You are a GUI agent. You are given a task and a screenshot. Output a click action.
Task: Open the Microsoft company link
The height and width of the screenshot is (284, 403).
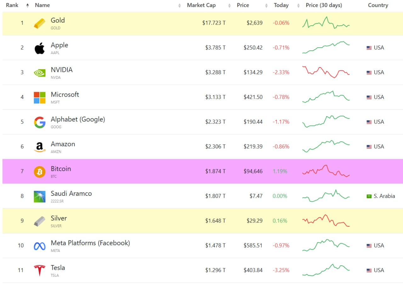[65, 95]
